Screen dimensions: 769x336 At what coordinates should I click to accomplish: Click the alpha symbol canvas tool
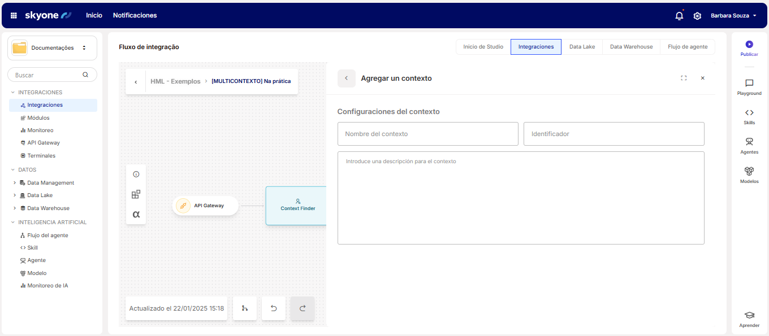point(136,214)
